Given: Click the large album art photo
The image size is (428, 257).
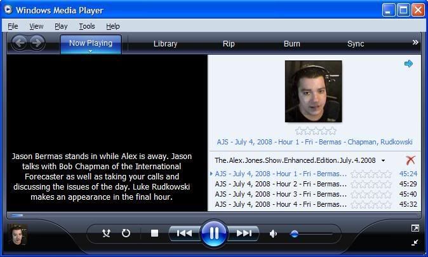Looking at the screenshot, I should pyautogui.click(x=313, y=92).
